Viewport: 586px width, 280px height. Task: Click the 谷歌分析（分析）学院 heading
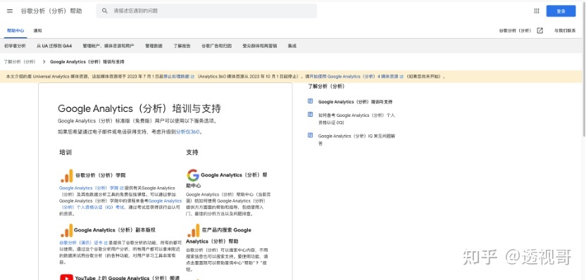101,174
